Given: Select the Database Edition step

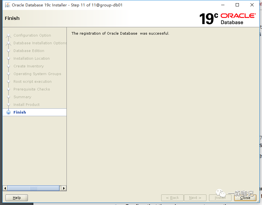Looking at the screenshot, I should tap(29, 51).
